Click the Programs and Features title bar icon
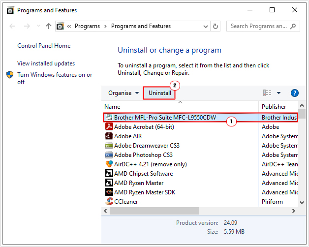The width and height of the screenshot is (309, 247). point(10,10)
